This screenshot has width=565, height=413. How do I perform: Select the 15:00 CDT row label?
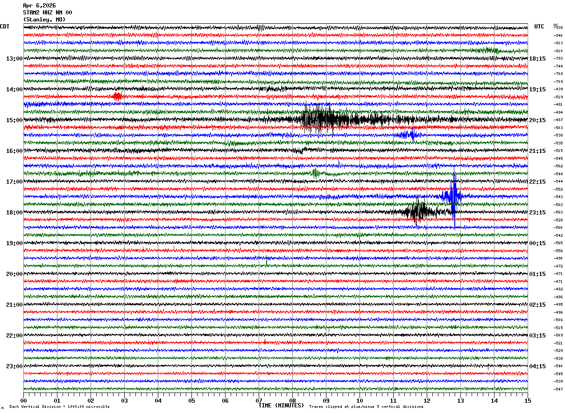point(14,120)
